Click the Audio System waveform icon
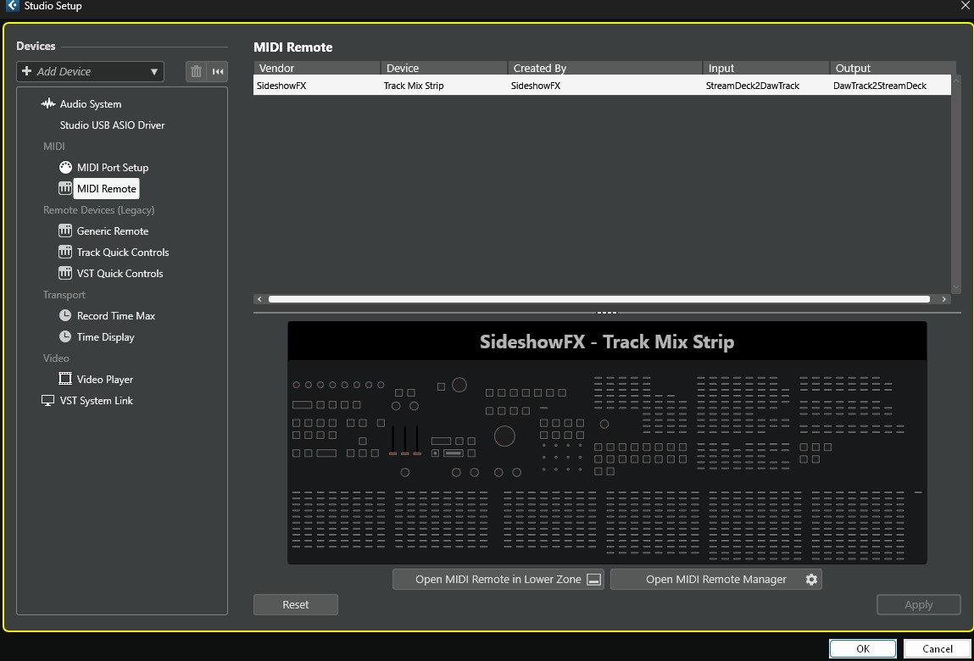Screen dimensions: 974x661 [x=48, y=104]
